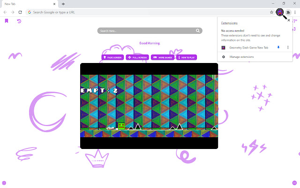Close the Extensions popup
Screen dimensions: 300x188
click(x=289, y=20)
